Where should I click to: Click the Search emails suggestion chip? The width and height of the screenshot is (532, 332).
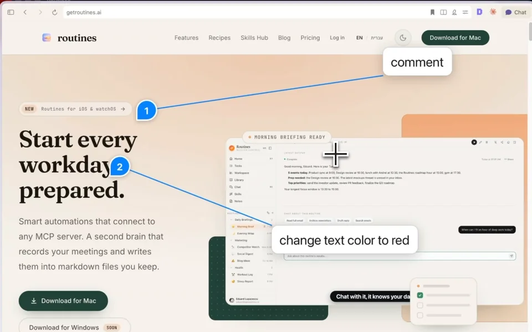(363, 221)
